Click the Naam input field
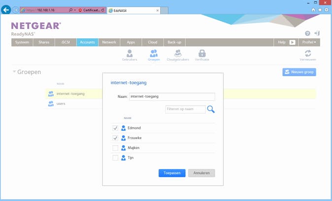 point(172,96)
